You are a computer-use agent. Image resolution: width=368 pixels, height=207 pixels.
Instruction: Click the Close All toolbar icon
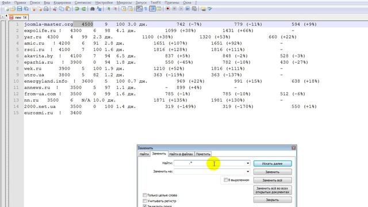(40, 9)
